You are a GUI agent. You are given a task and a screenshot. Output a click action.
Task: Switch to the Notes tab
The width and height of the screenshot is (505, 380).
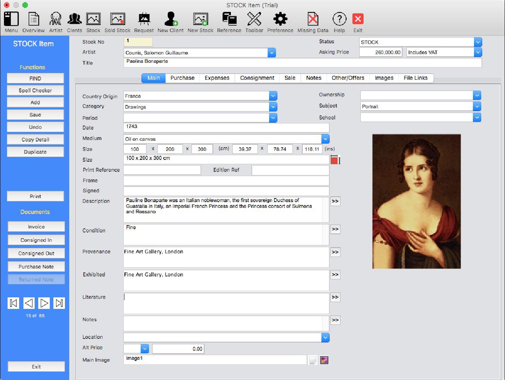(314, 78)
